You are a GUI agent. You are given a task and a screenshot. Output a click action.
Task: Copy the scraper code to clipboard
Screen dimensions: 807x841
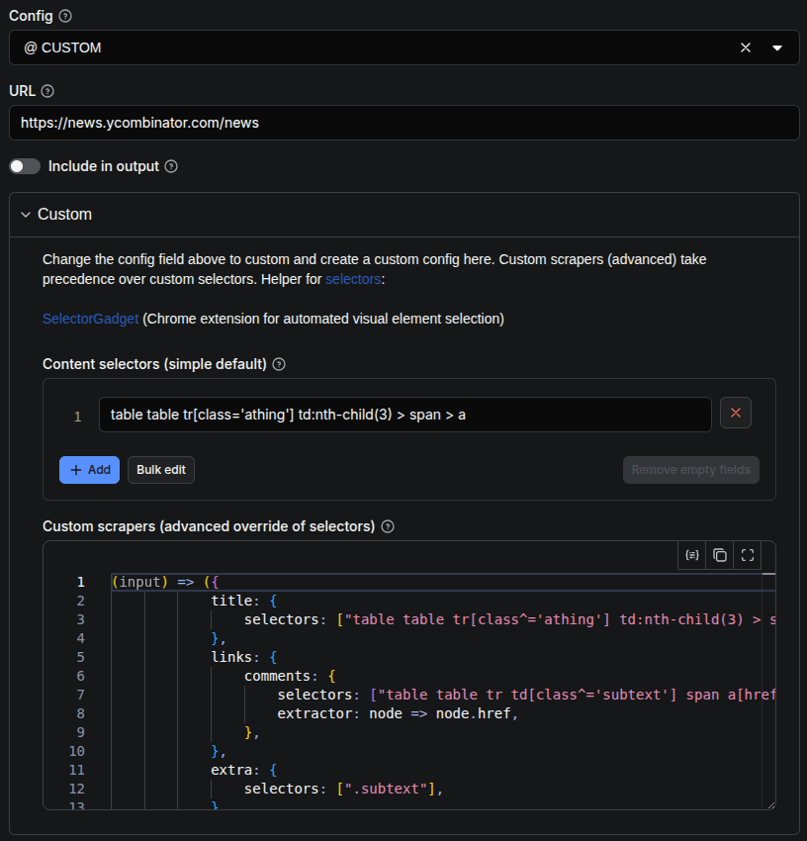pos(720,555)
